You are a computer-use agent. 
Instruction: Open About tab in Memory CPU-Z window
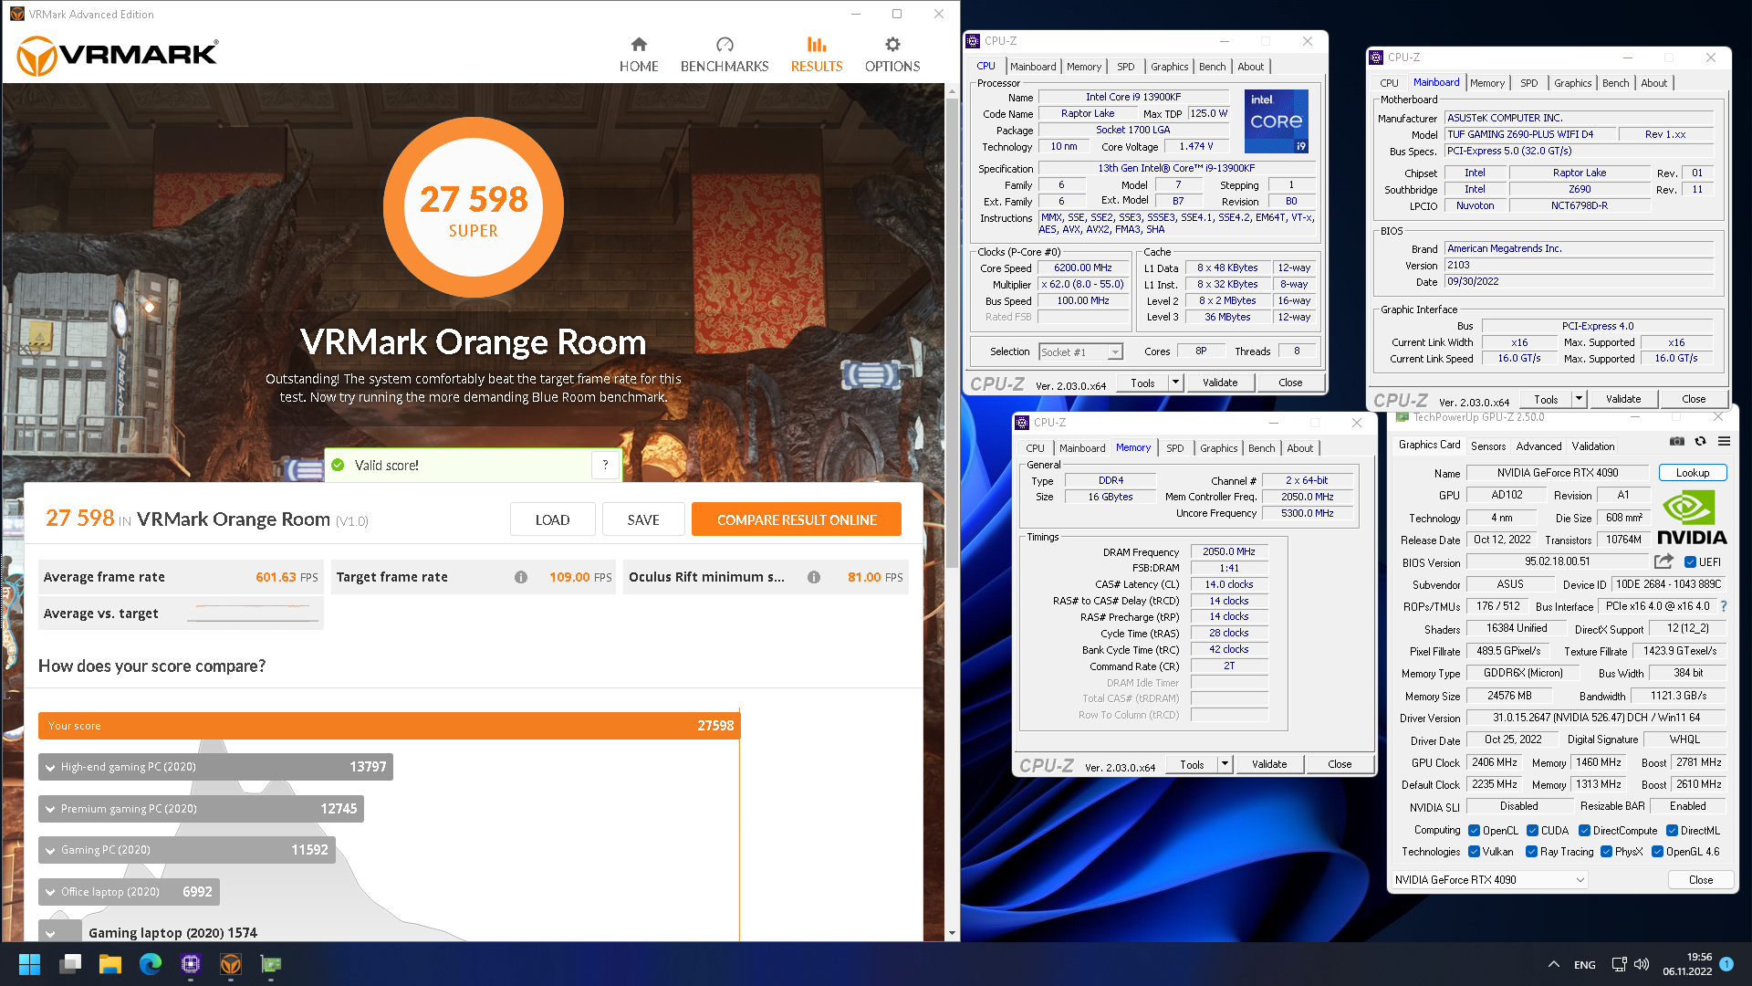[x=1299, y=448]
